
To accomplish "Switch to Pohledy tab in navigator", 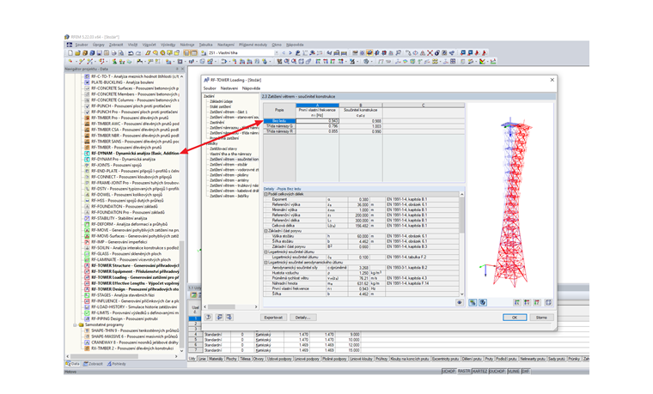I will [117, 364].
